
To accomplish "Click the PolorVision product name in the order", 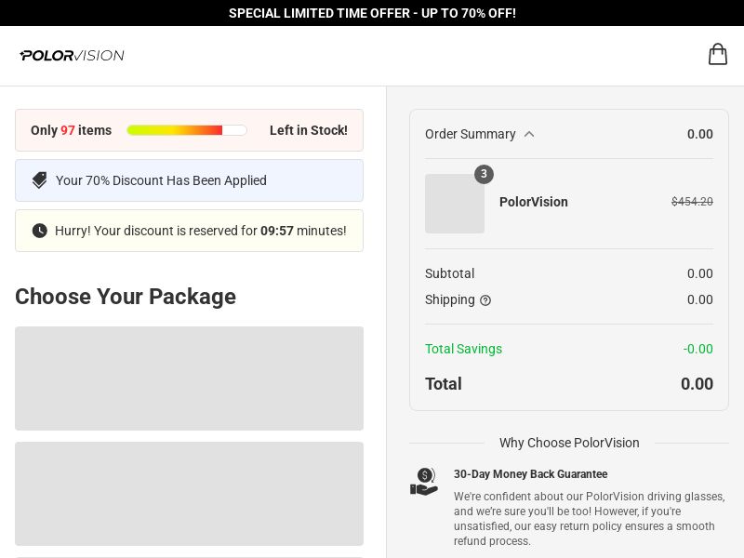I will pyautogui.click(x=533, y=202).
